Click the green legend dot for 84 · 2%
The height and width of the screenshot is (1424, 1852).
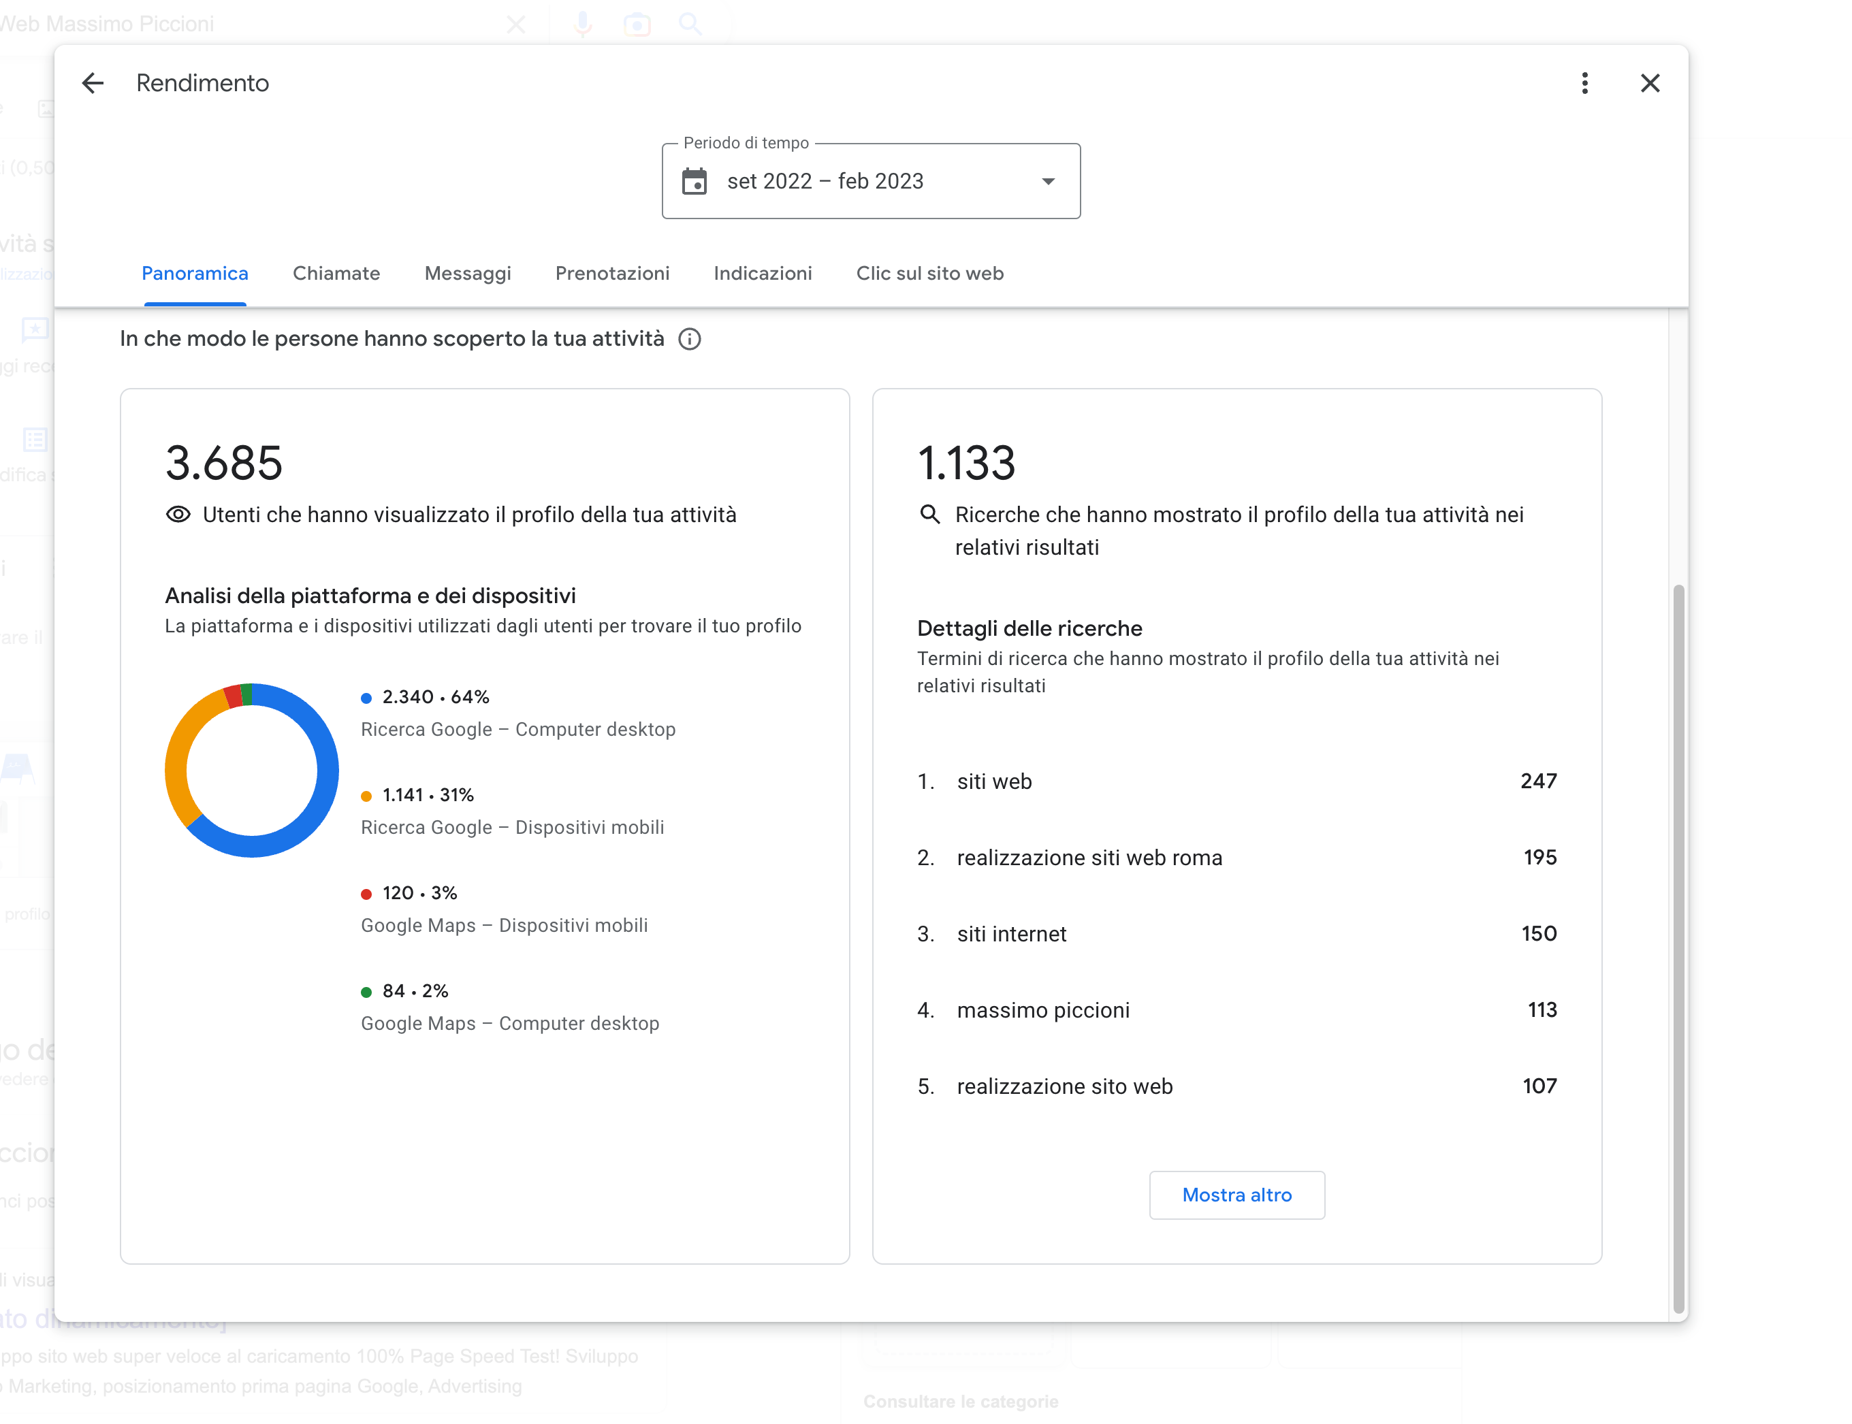point(366,992)
